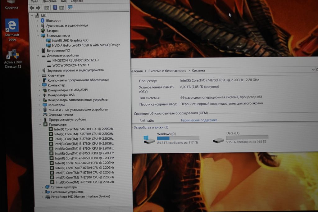Go to Система и безопасность breadcrumb
318x212 pixels.
point(167,71)
